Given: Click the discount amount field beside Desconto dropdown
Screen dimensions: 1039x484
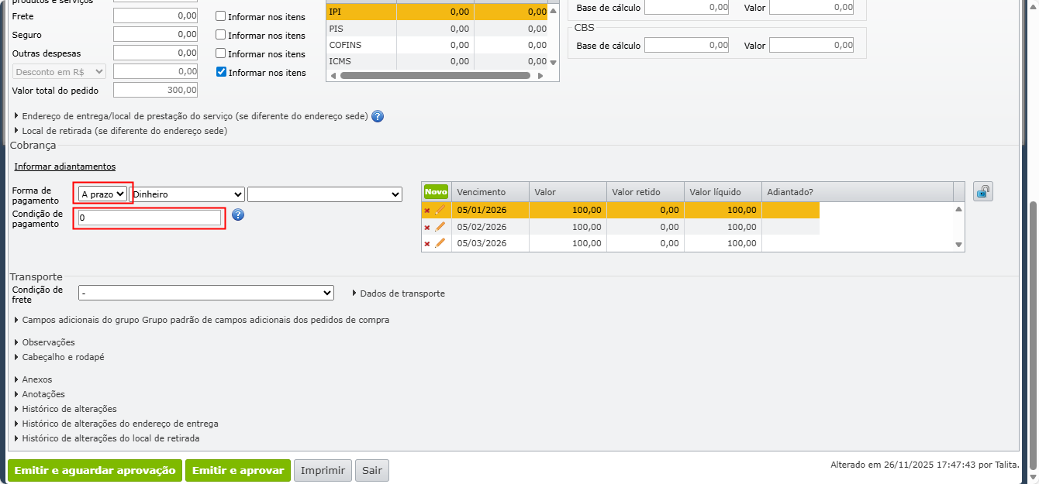Looking at the screenshot, I should tap(156, 71).
